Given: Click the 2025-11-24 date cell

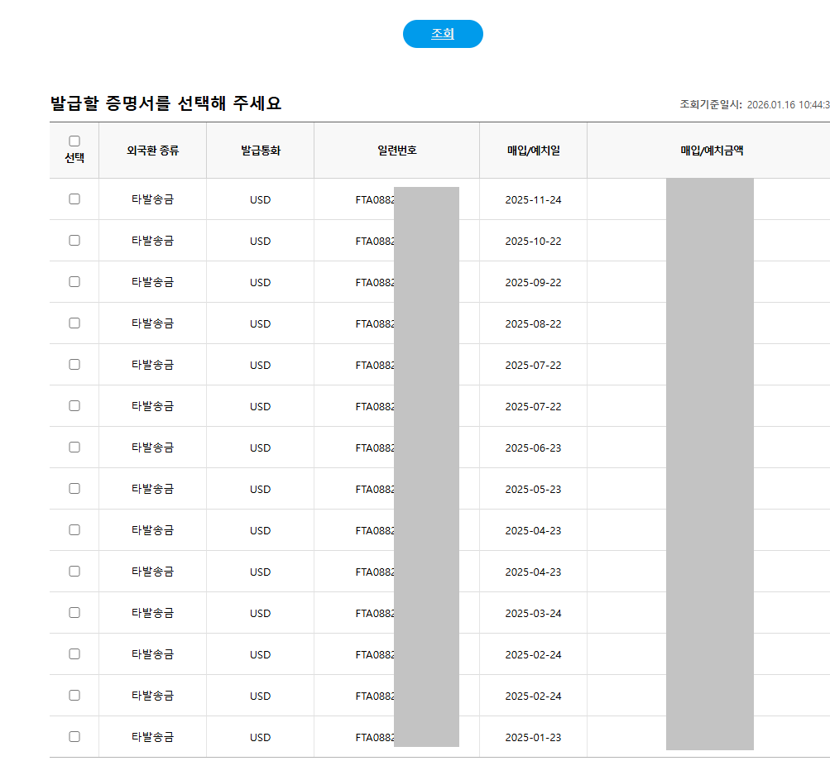Looking at the screenshot, I should point(533,199).
